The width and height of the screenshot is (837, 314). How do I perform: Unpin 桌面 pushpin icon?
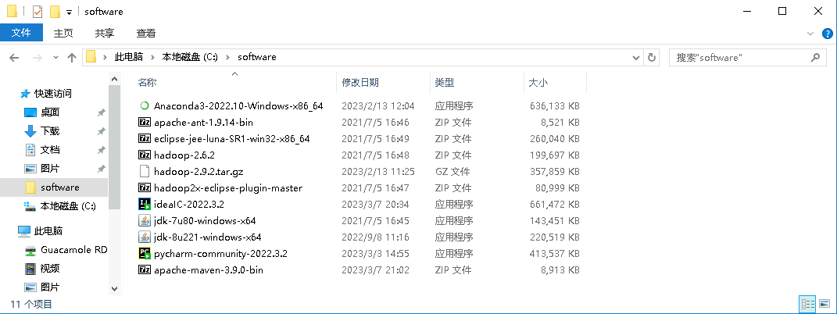click(x=101, y=112)
